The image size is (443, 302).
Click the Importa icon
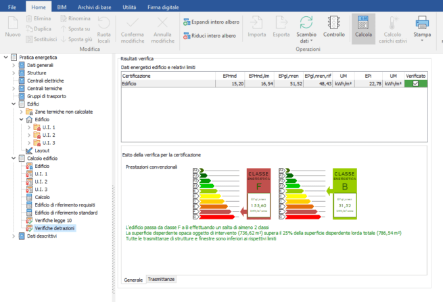tap(257, 22)
